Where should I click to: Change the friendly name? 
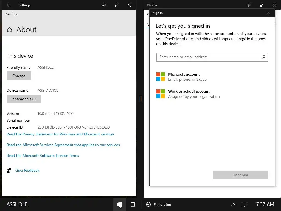pos(19,76)
